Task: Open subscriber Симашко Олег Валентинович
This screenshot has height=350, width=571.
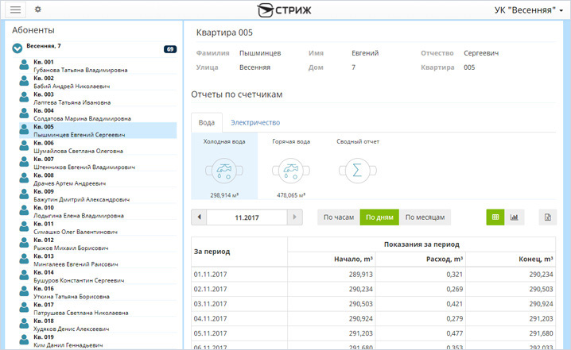Action: 76,232
